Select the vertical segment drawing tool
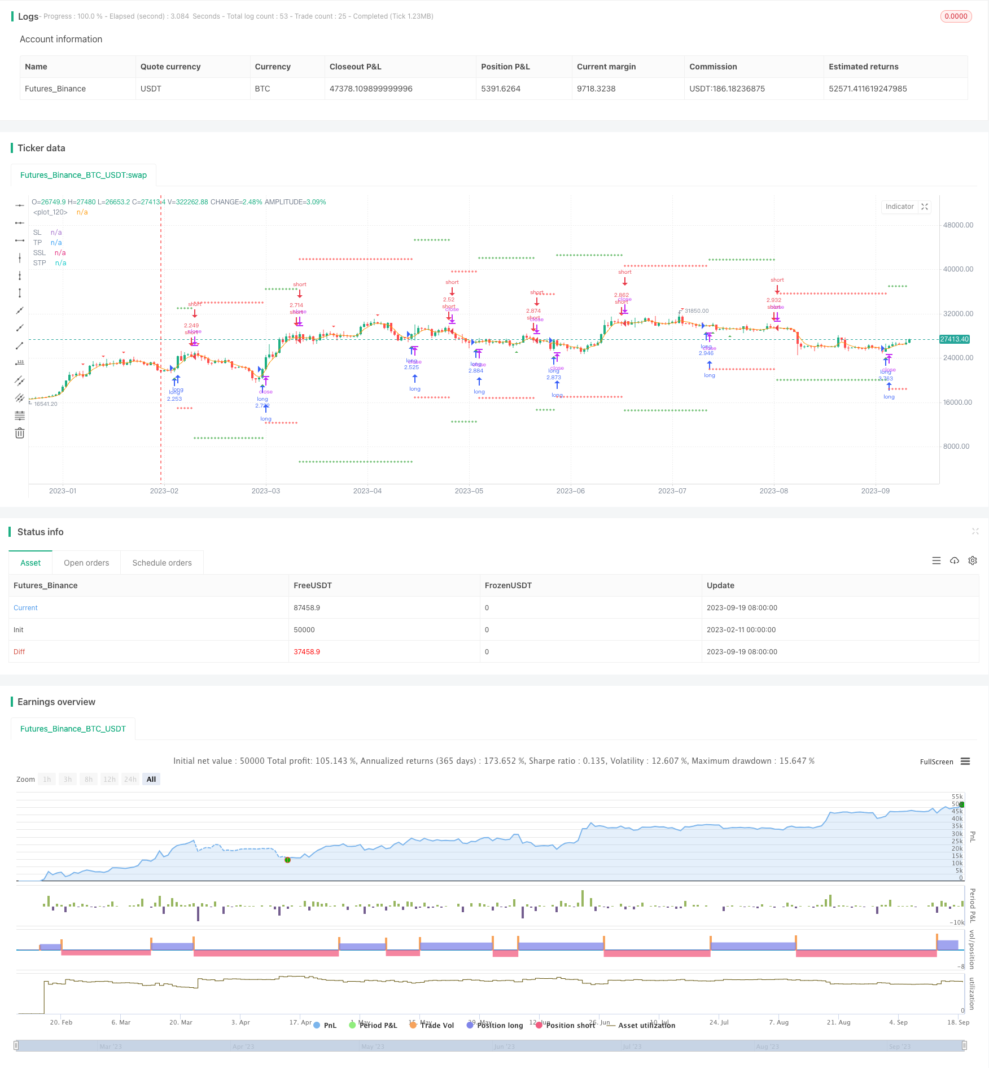The height and width of the screenshot is (1068, 989). (x=20, y=293)
